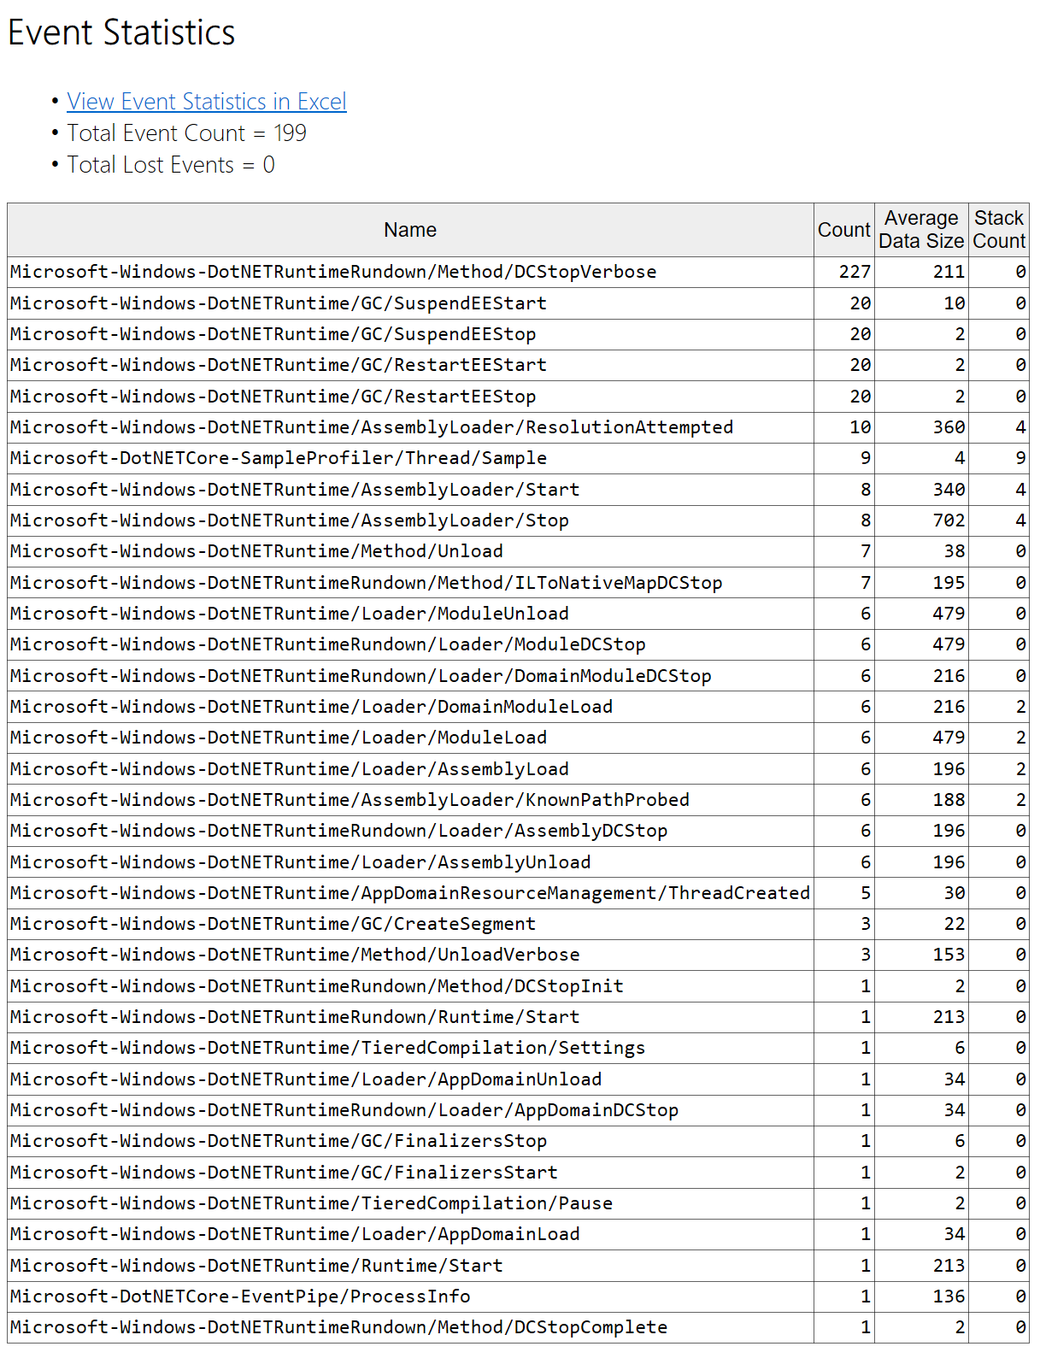Select the Total Lost Events = 0 text
1040x1370 pixels.
[171, 165]
